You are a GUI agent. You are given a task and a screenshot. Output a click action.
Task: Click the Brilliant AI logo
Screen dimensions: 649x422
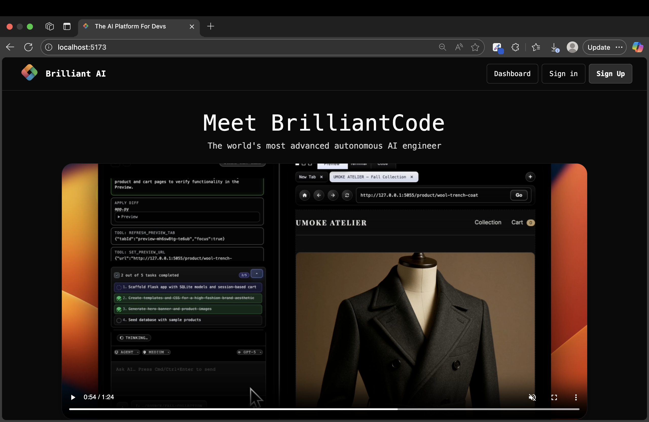[29, 73]
